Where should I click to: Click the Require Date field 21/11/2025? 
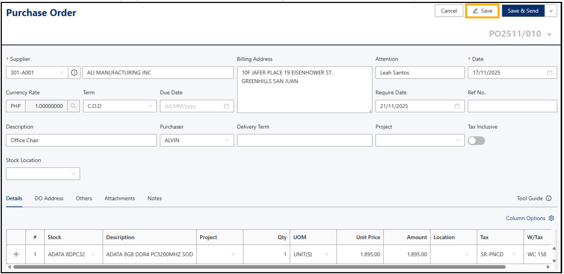point(420,106)
